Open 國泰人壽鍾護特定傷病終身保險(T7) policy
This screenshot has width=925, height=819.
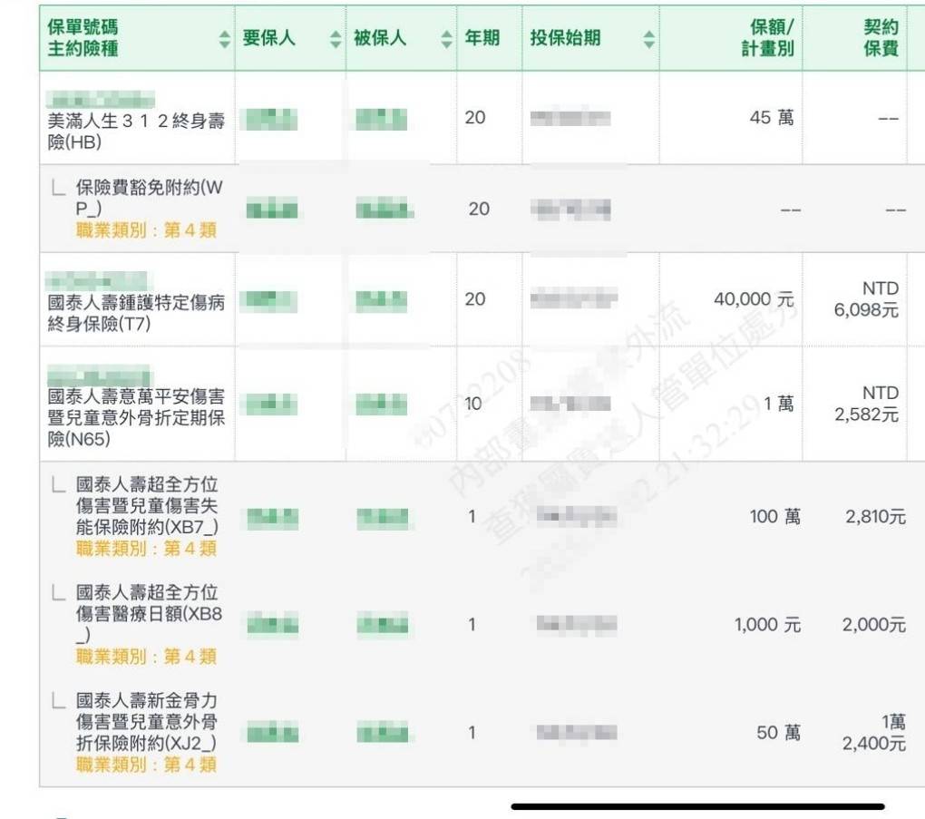pyautogui.click(x=136, y=313)
